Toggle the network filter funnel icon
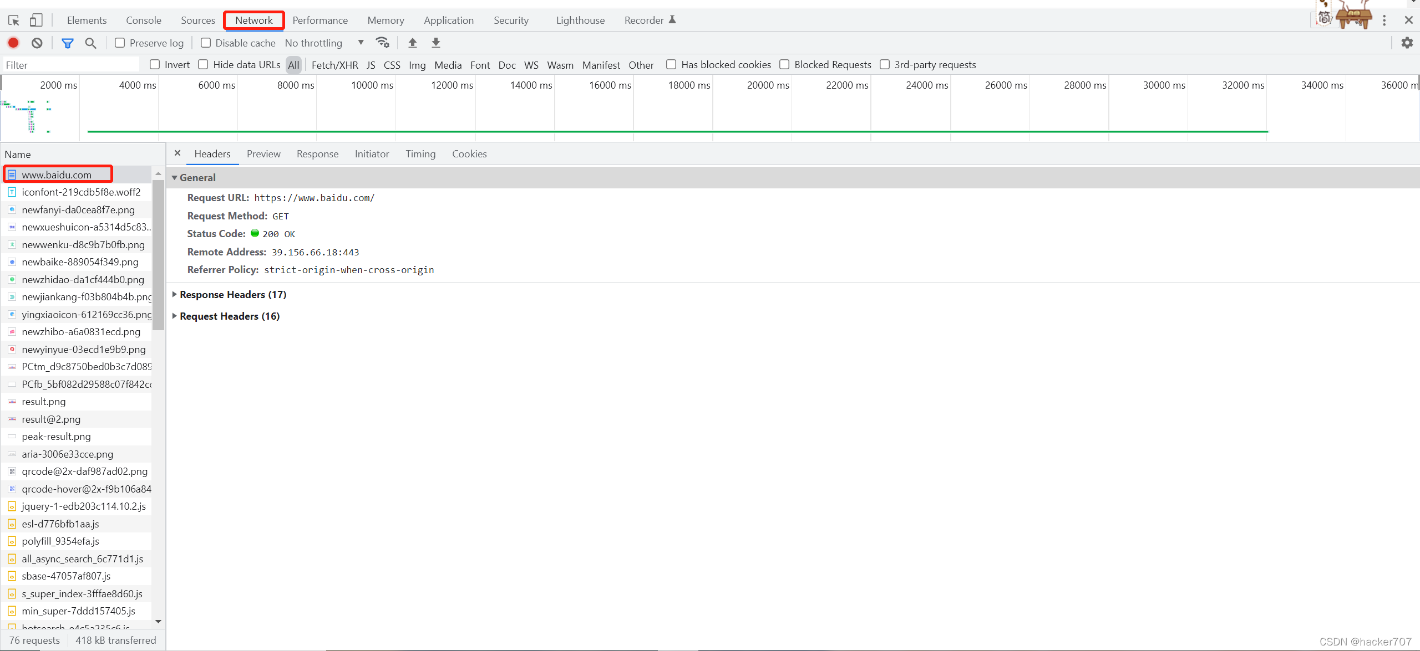The height and width of the screenshot is (651, 1420). click(x=67, y=43)
